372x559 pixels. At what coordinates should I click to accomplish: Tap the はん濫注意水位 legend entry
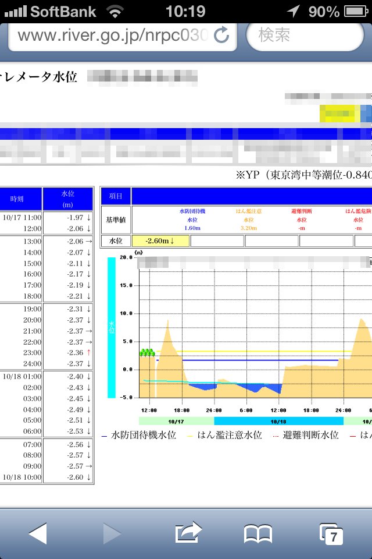[224, 436]
